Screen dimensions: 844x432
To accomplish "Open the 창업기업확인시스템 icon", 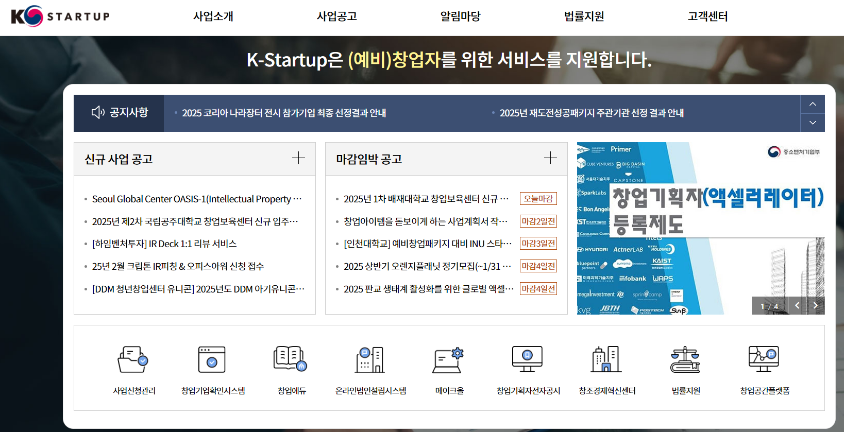I will click(212, 359).
